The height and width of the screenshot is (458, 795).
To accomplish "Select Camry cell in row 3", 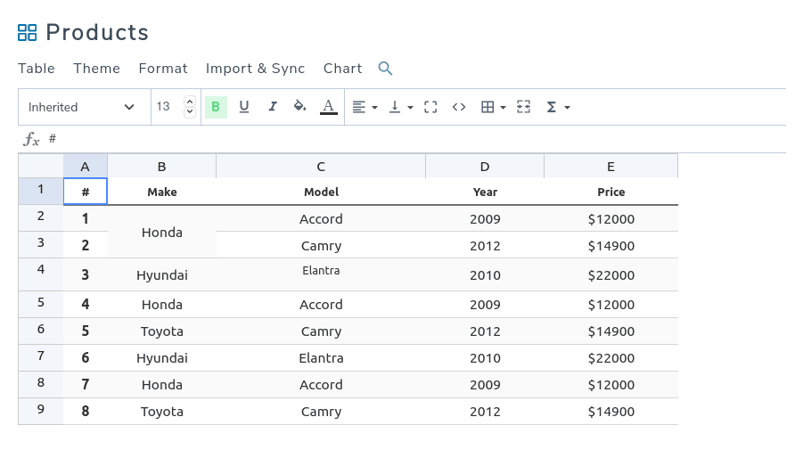I will point(321,245).
